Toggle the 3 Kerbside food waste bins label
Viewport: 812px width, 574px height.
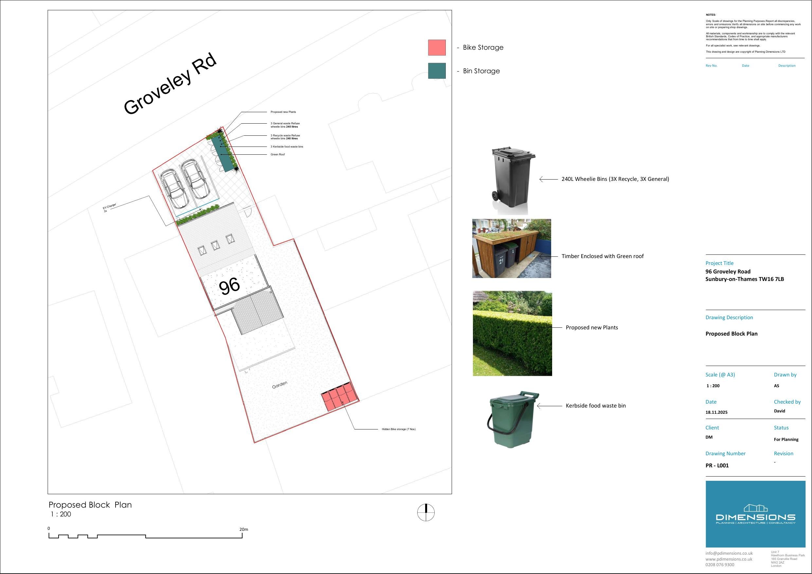click(x=287, y=146)
